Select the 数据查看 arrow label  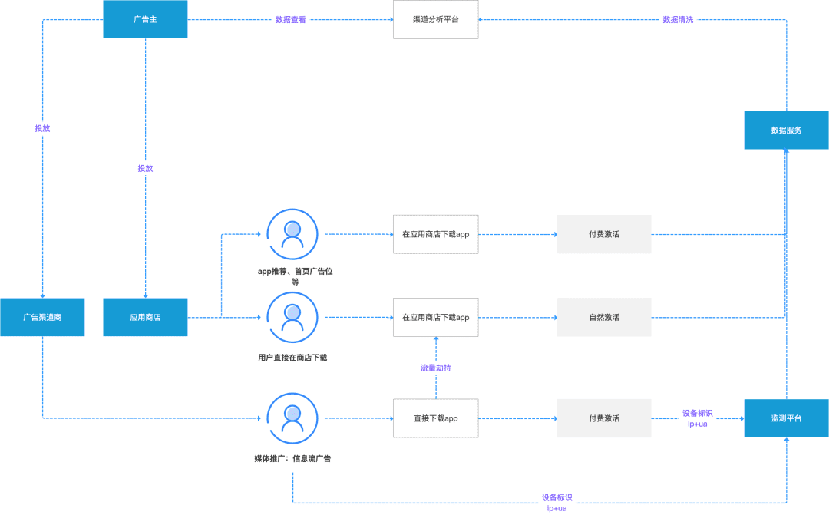[x=291, y=19]
